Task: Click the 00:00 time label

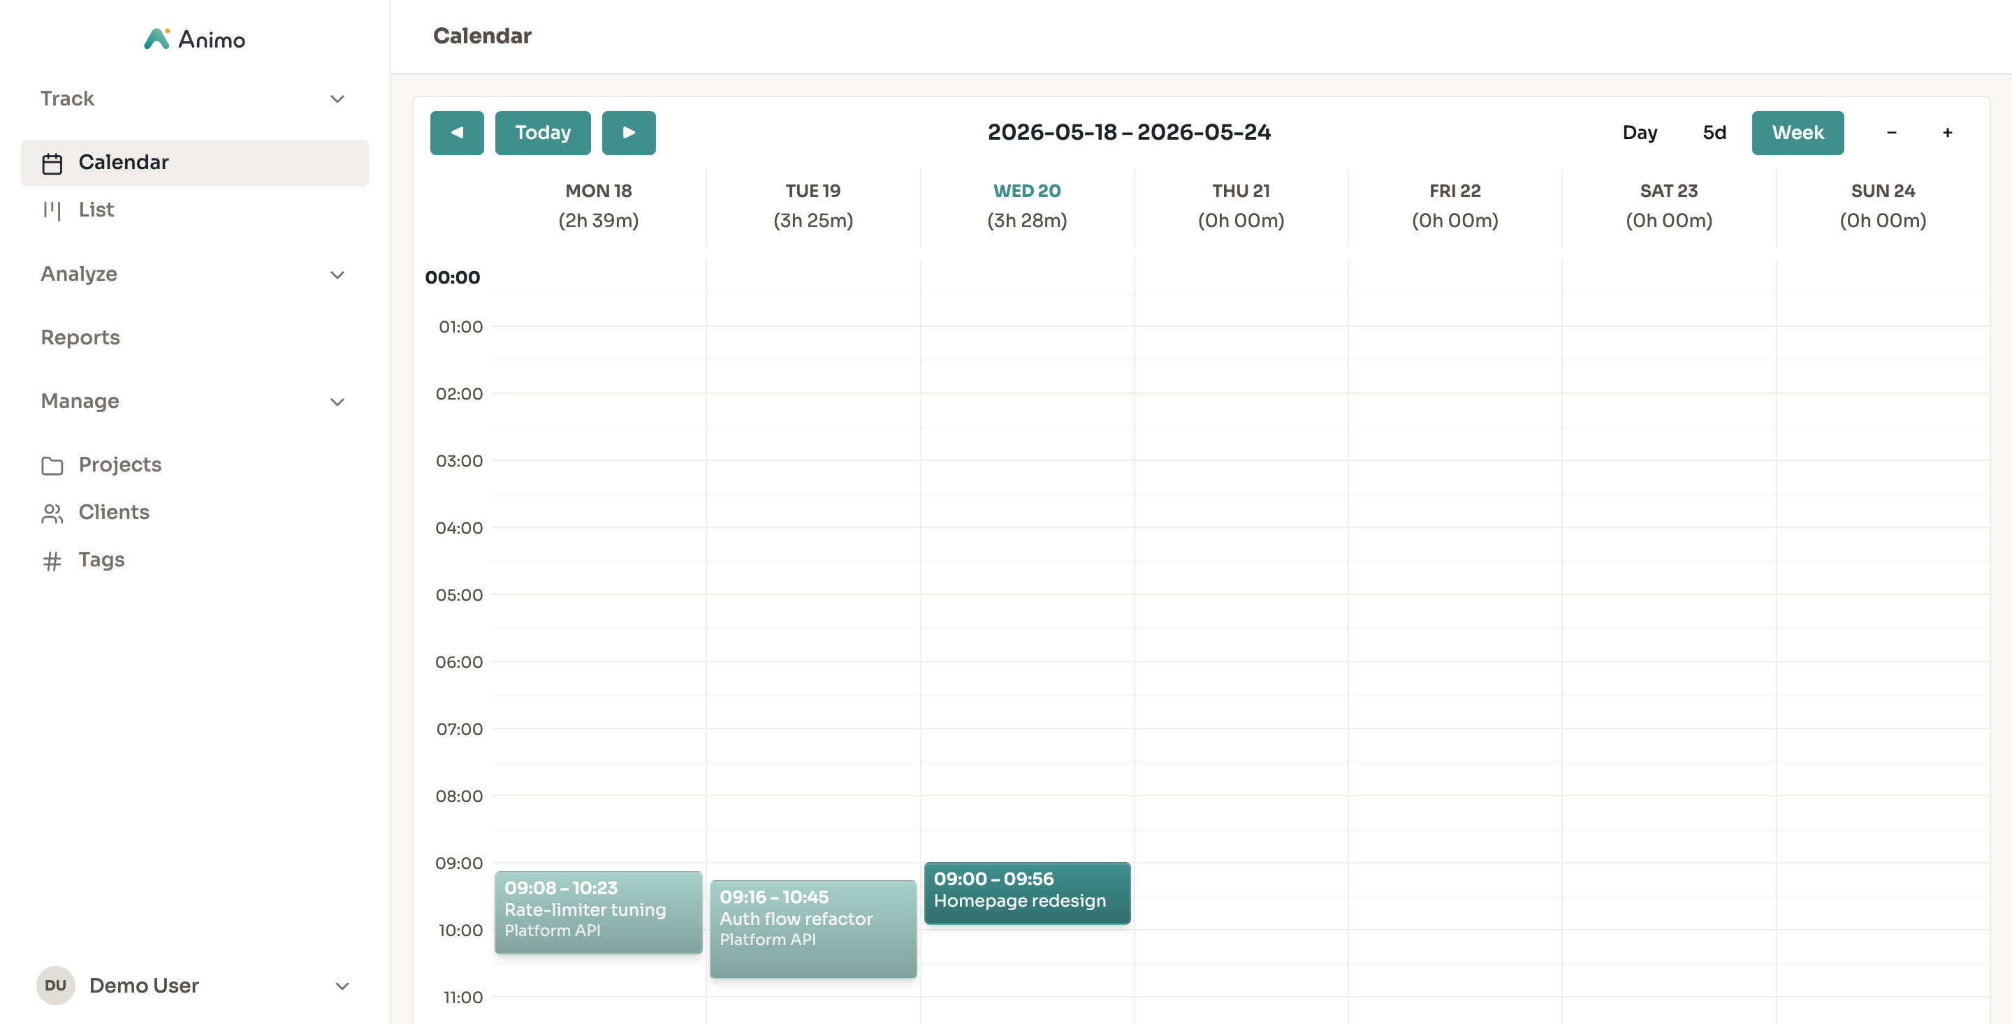Action: point(452,277)
